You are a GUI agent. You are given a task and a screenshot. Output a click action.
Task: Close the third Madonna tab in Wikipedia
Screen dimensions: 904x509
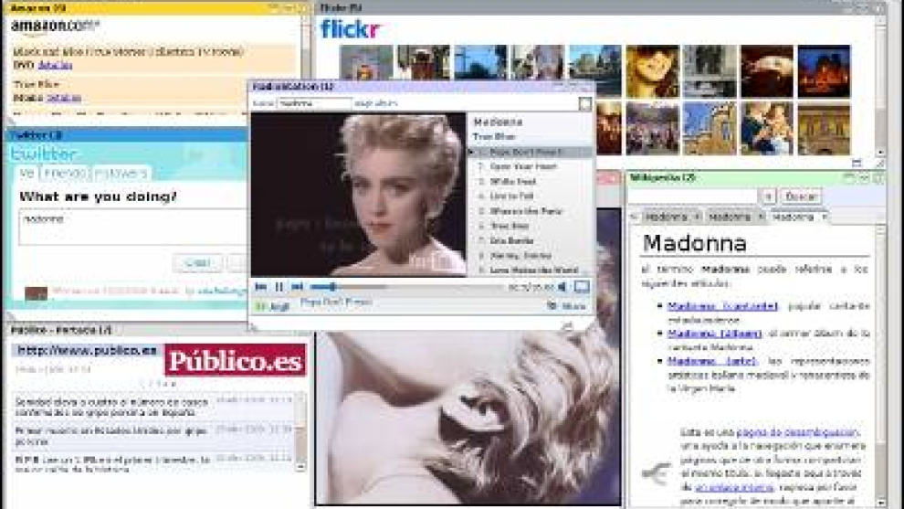pos(824,217)
